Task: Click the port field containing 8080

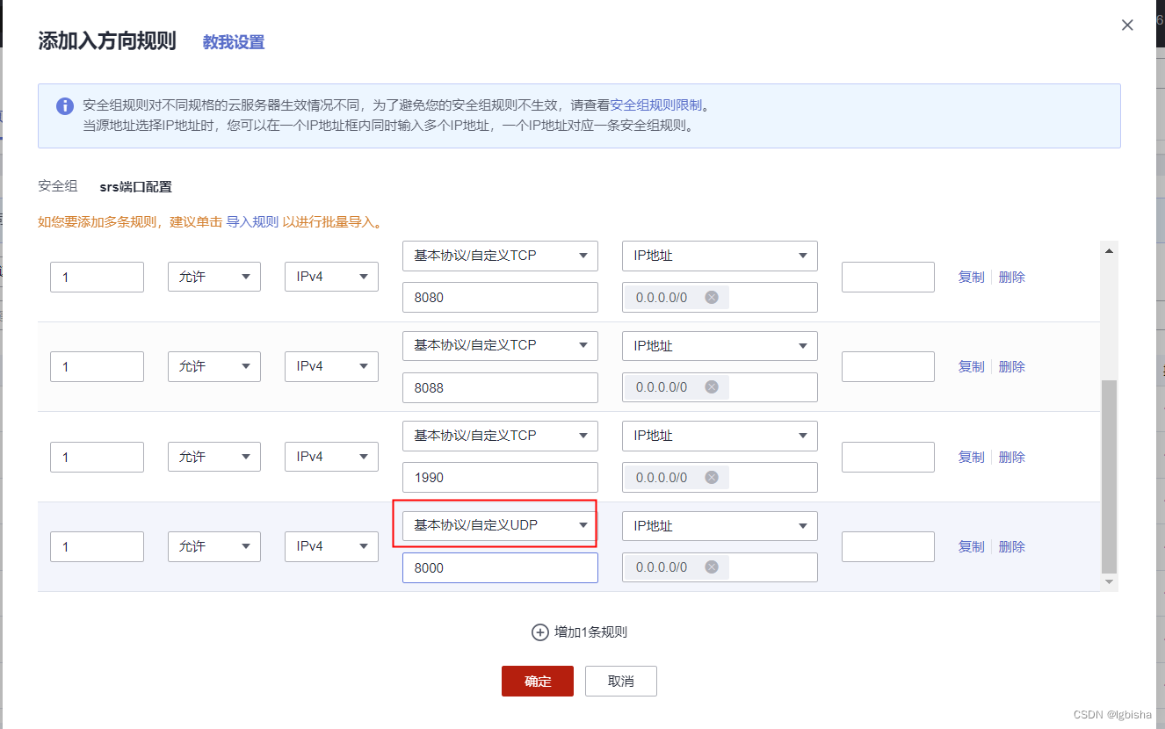Action: pos(500,298)
